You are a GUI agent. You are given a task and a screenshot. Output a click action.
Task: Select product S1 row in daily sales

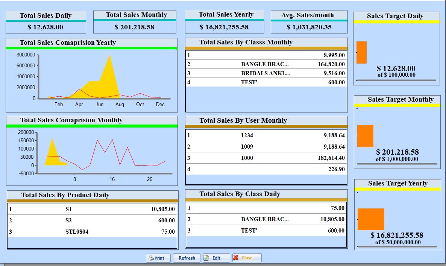92,209
